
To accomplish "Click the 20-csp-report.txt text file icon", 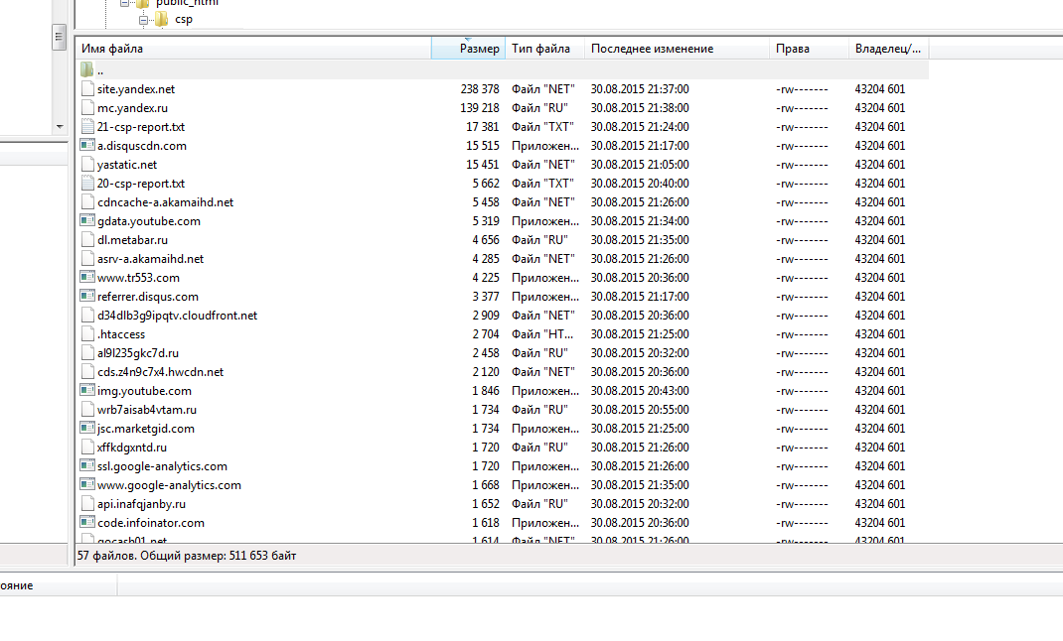I will 86,184.
